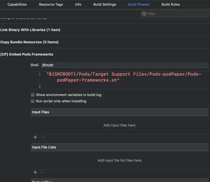The image size is (210, 182).
Task: Add an input file with plus icon
Action: point(35,137)
